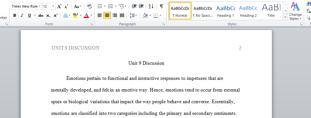The width and height of the screenshot is (311, 118).
Task: Click the centered Unit 9 Discussion title
Action: coord(146,63)
